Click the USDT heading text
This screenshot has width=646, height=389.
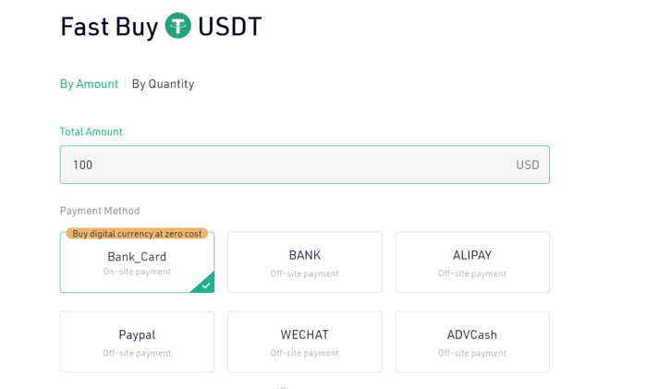[x=230, y=27]
